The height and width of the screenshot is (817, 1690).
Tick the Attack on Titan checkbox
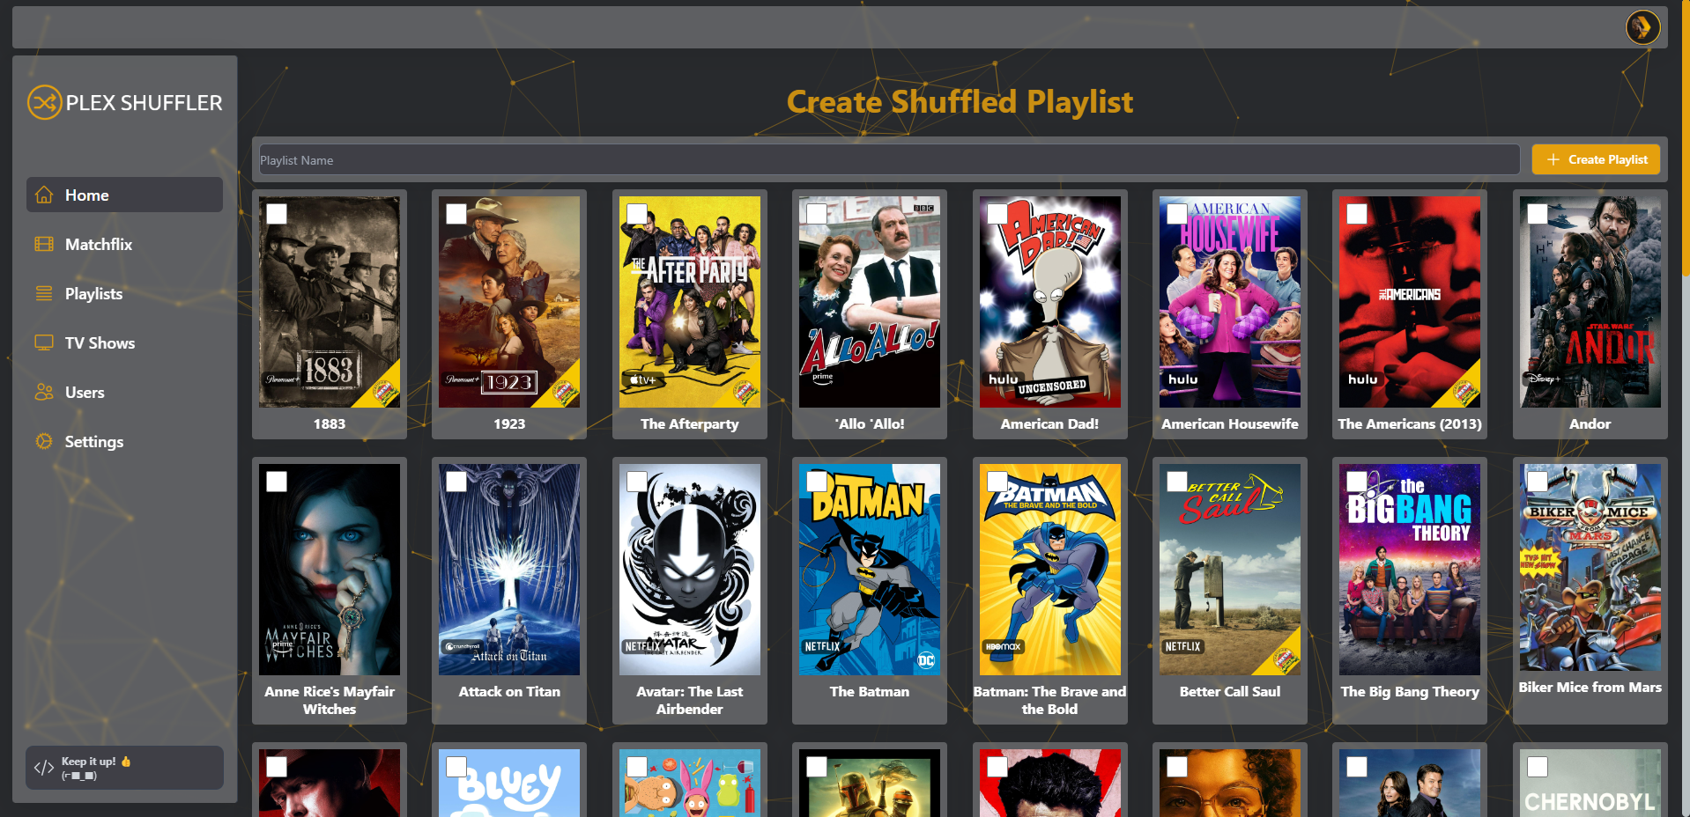pos(456,482)
